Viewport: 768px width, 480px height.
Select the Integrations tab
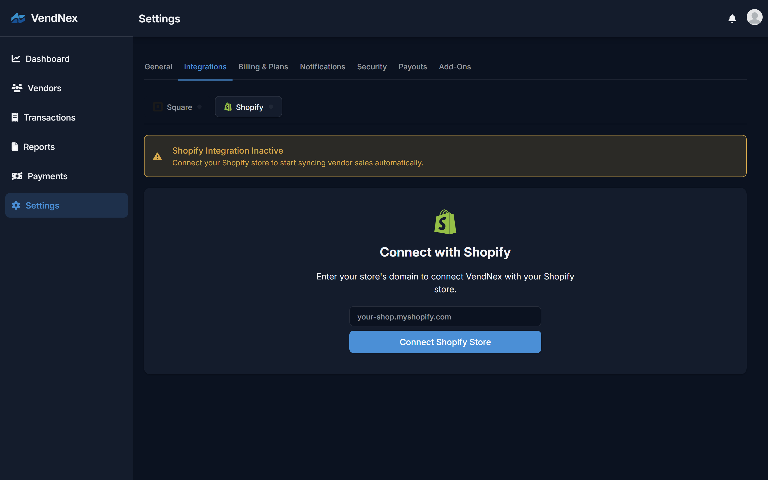pyautogui.click(x=205, y=67)
